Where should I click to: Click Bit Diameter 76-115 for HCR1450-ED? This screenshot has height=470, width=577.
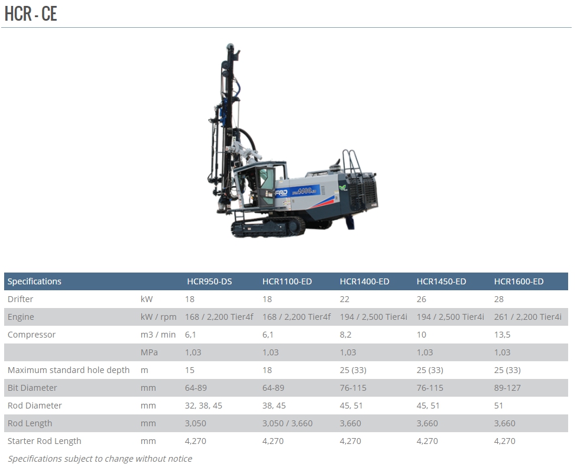coord(430,388)
